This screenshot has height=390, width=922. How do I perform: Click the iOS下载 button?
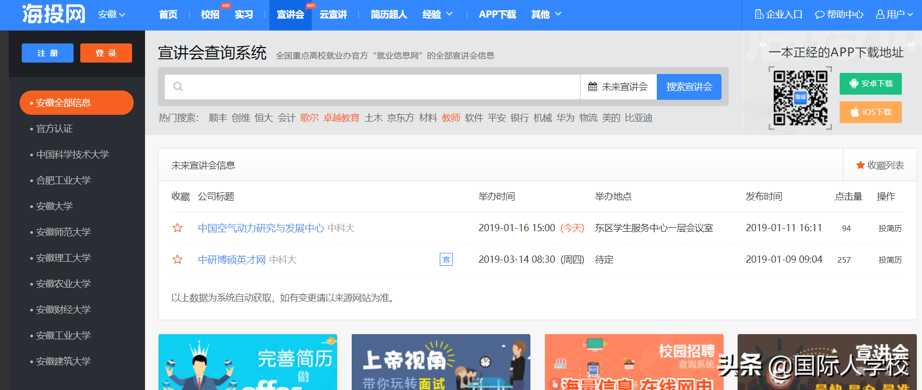click(871, 112)
